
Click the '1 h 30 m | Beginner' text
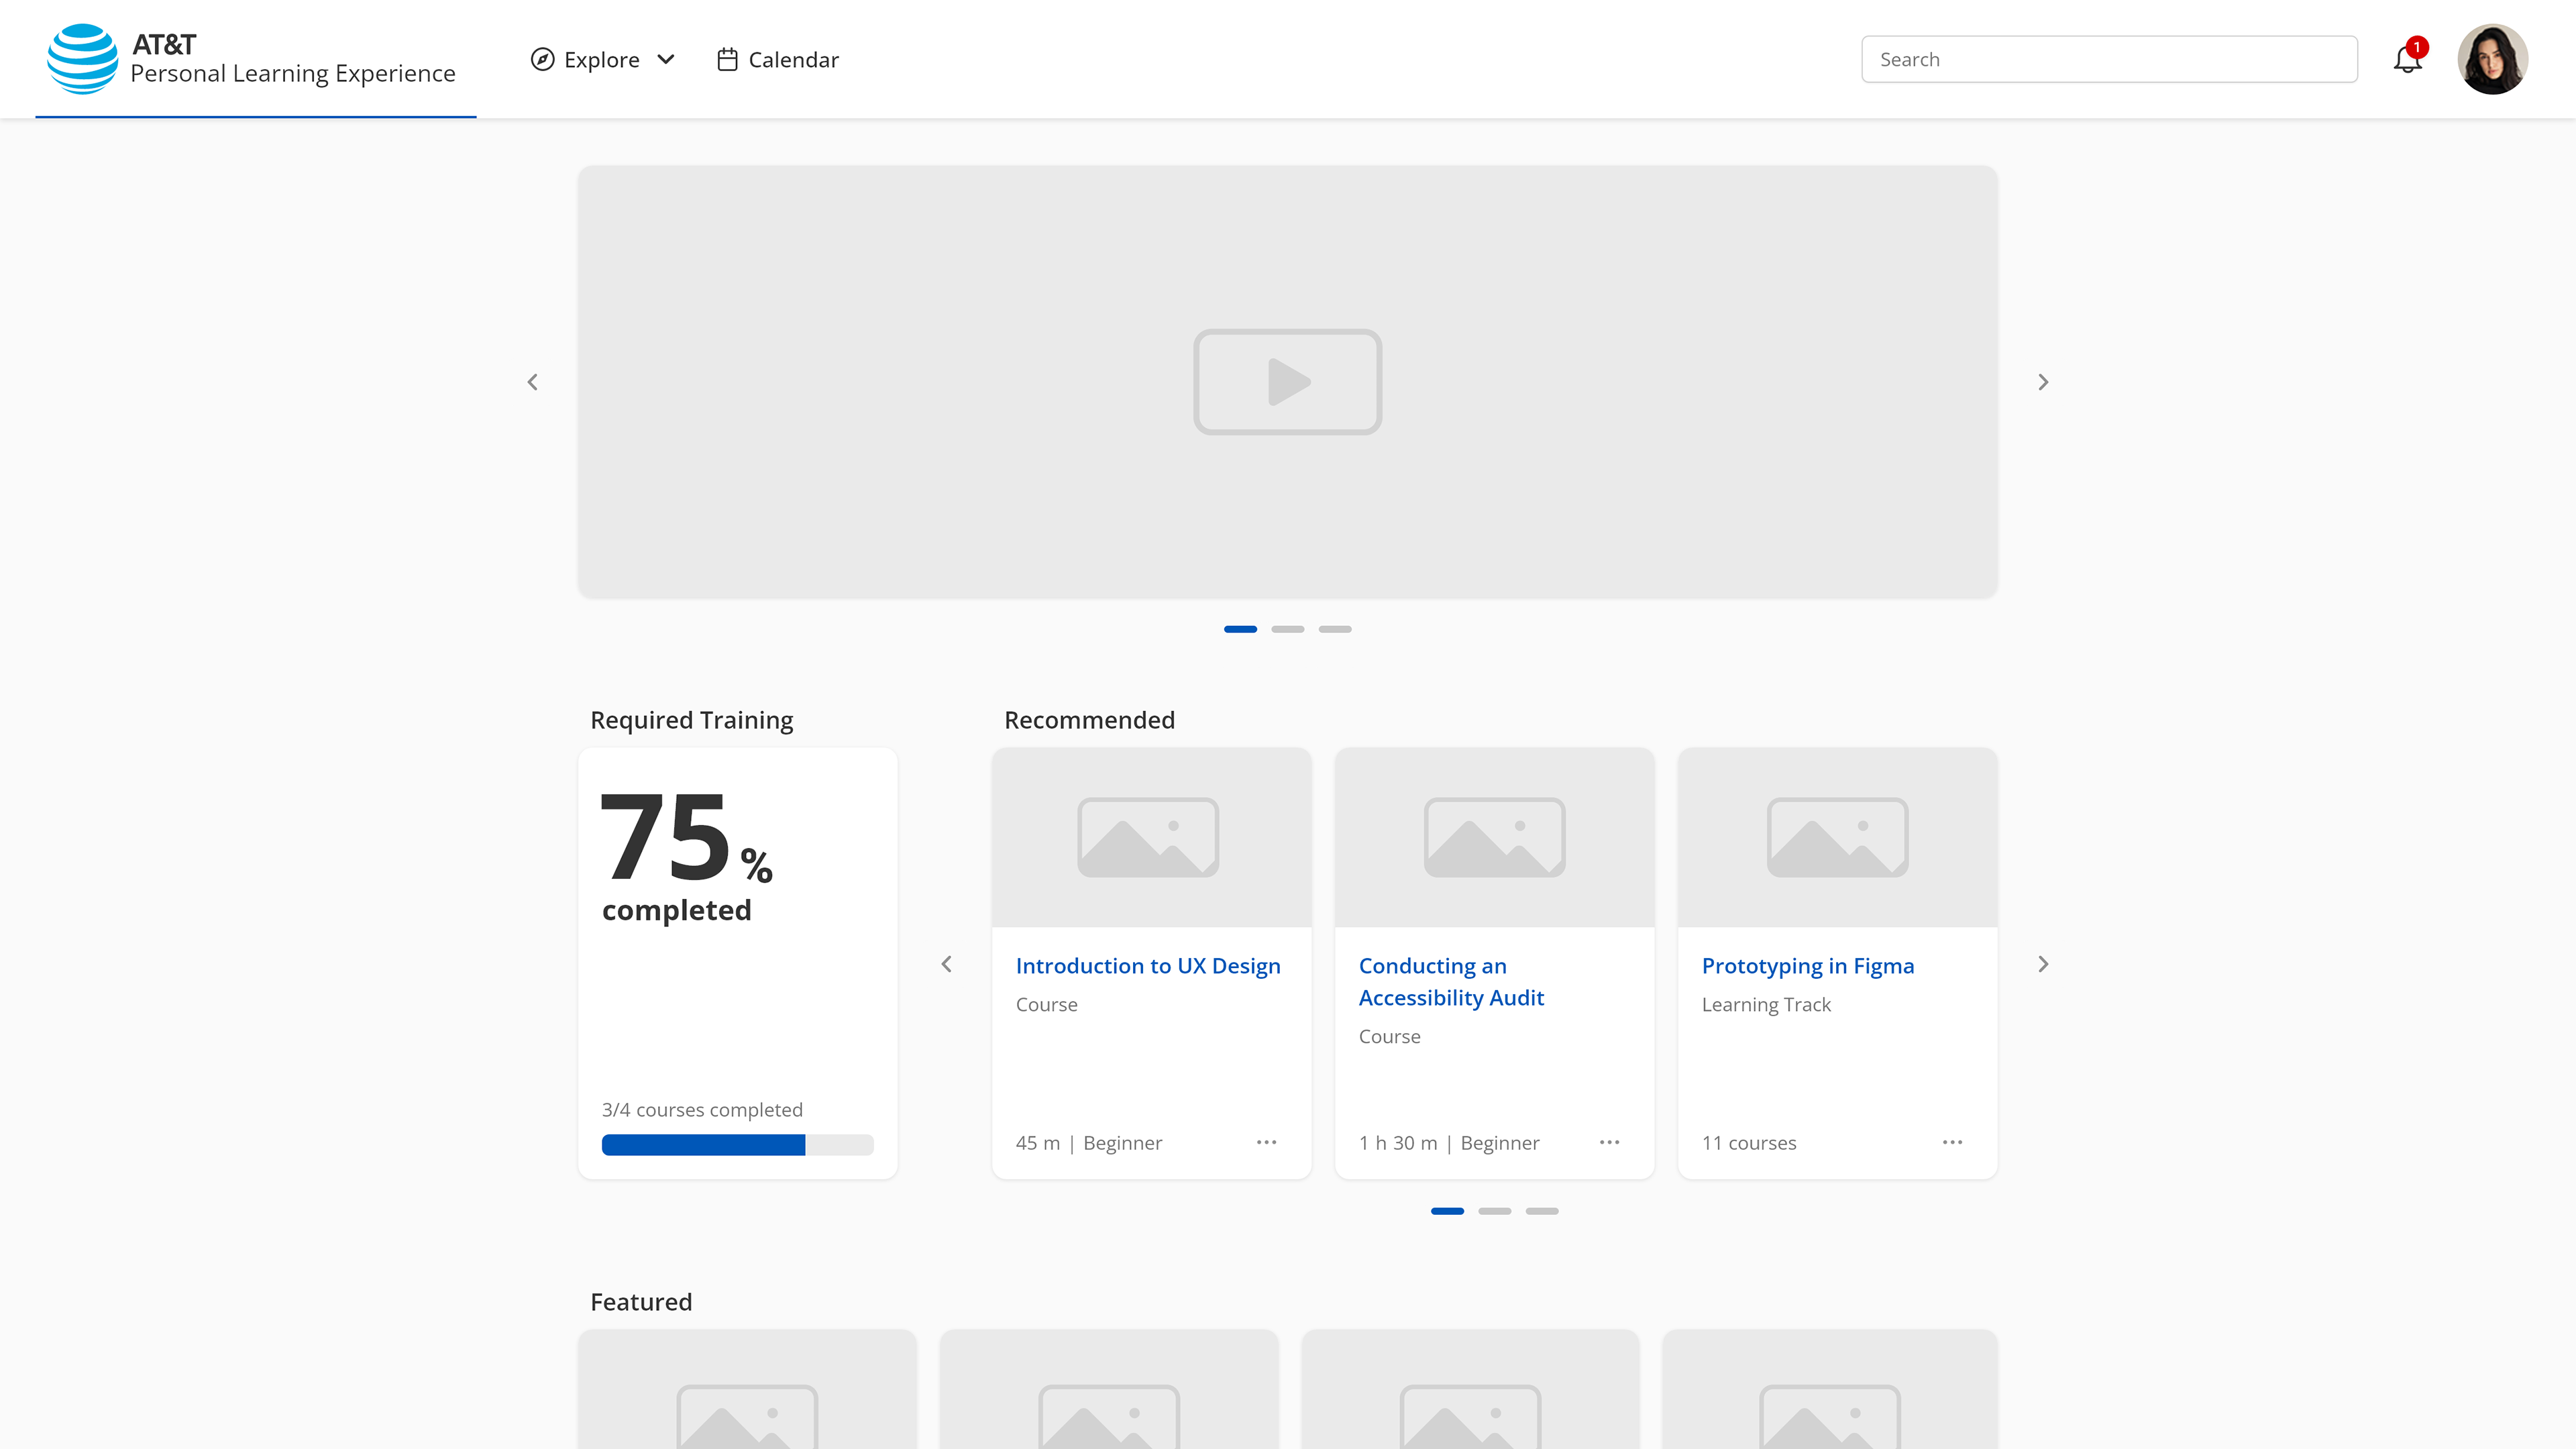[1449, 1143]
